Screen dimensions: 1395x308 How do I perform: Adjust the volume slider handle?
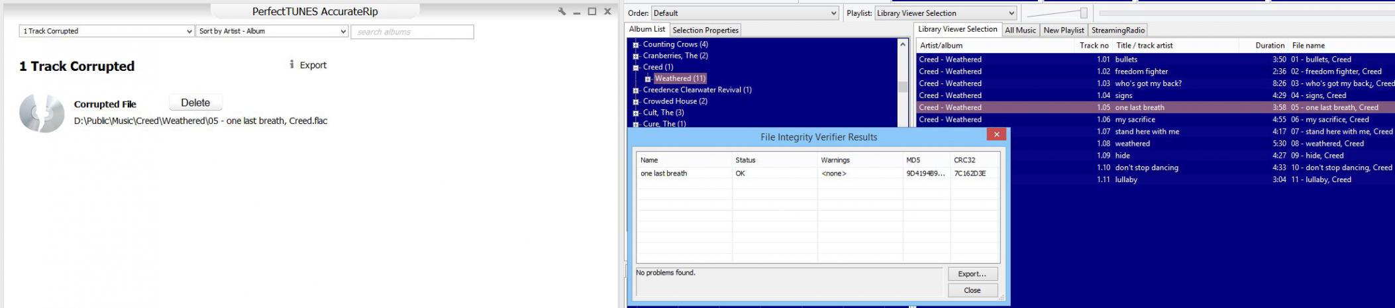[1084, 13]
